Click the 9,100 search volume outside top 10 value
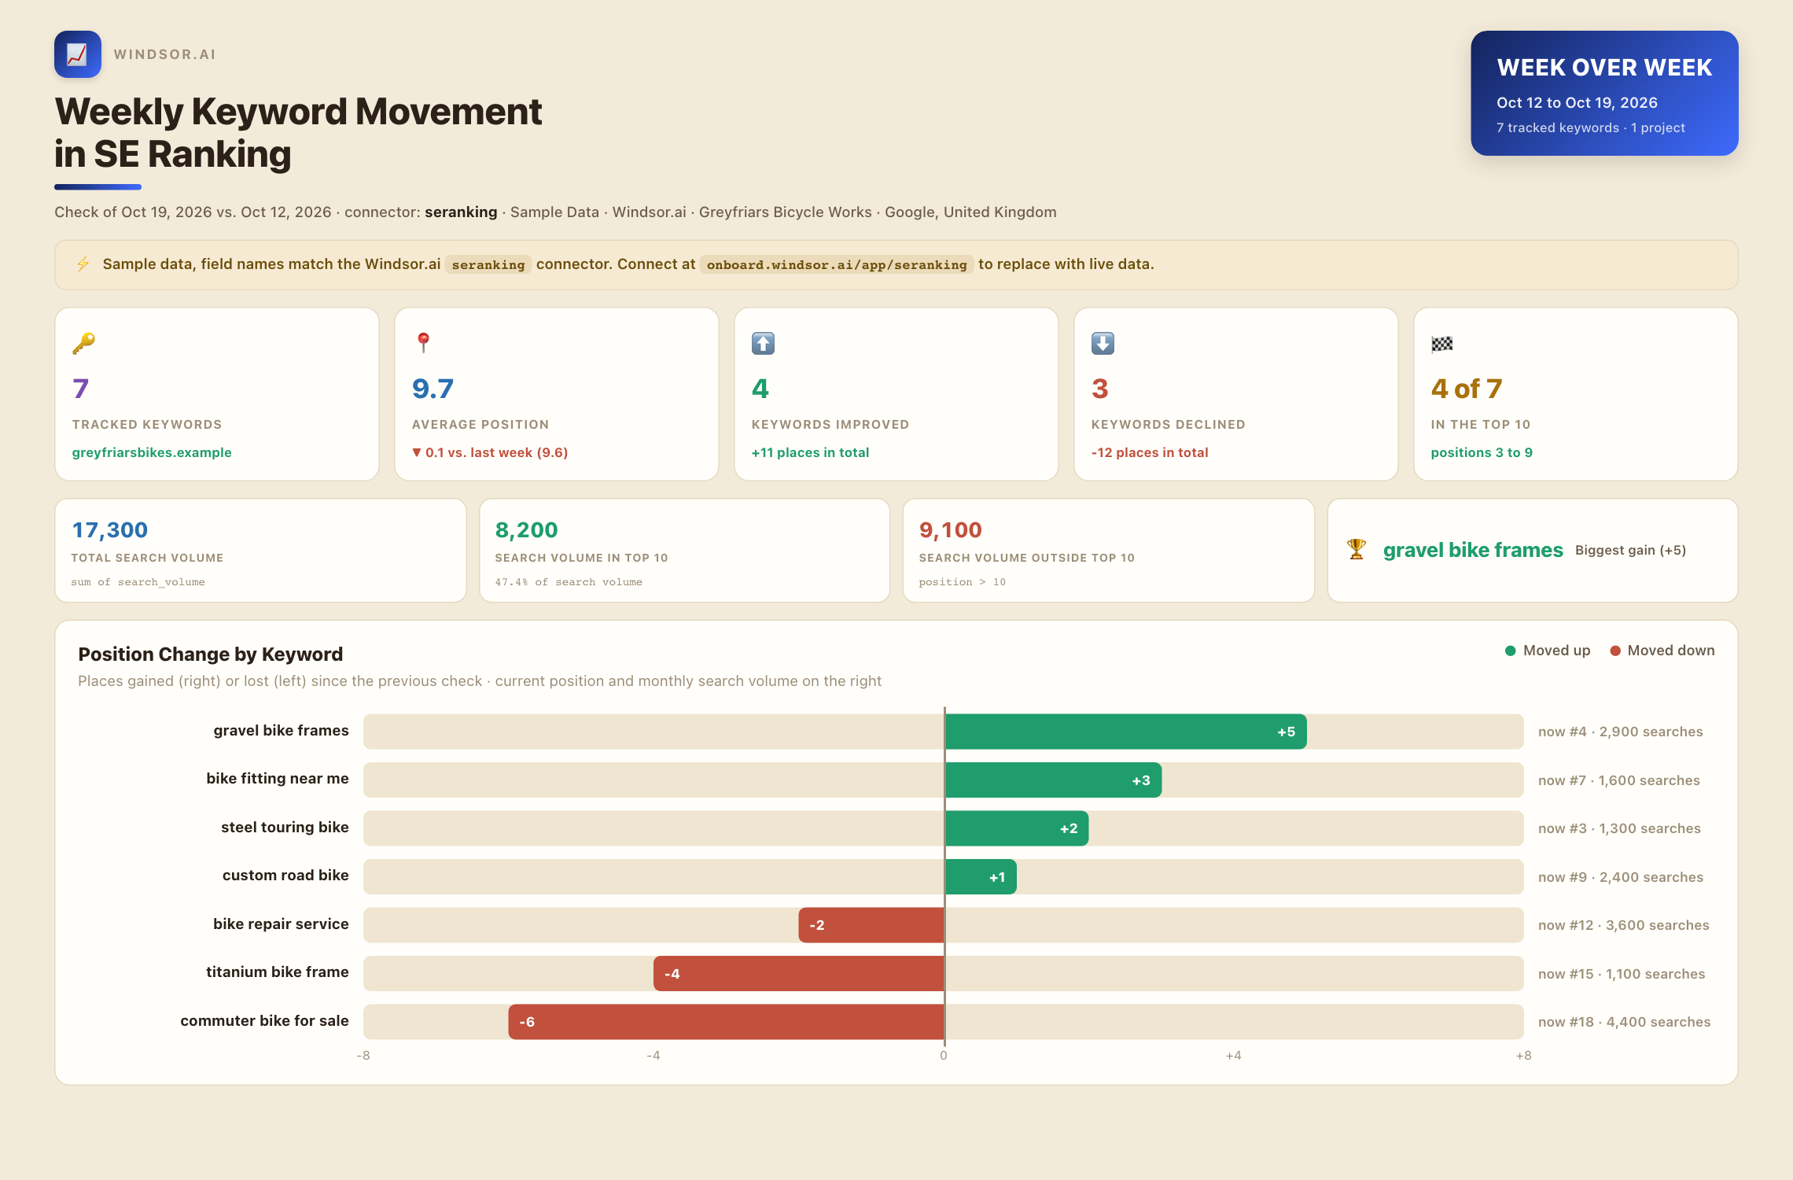The height and width of the screenshot is (1180, 1793). tap(951, 530)
